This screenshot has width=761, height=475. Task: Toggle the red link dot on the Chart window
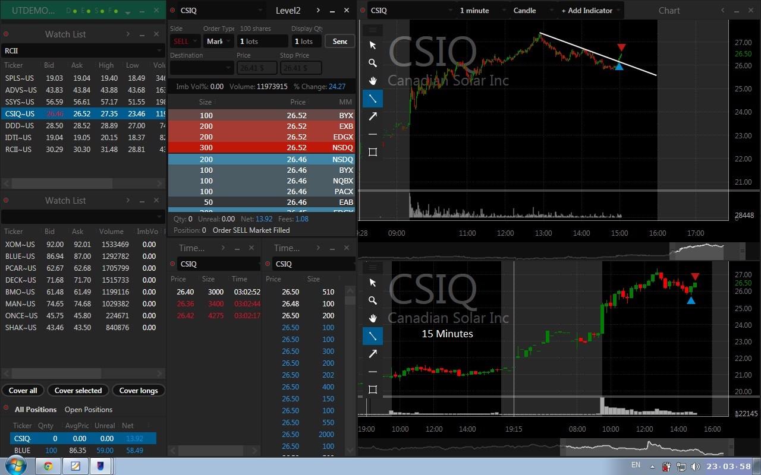click(363, 10)
